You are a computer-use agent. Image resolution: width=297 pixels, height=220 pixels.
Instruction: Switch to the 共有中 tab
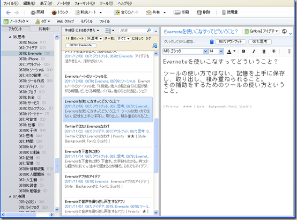(44, 29)
